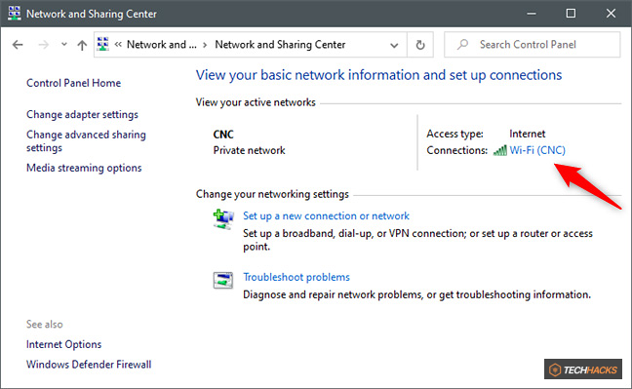Viewport: 632px width, 389px height.
Task: Click the double chevron in address bar
Action: coord(118,44)
